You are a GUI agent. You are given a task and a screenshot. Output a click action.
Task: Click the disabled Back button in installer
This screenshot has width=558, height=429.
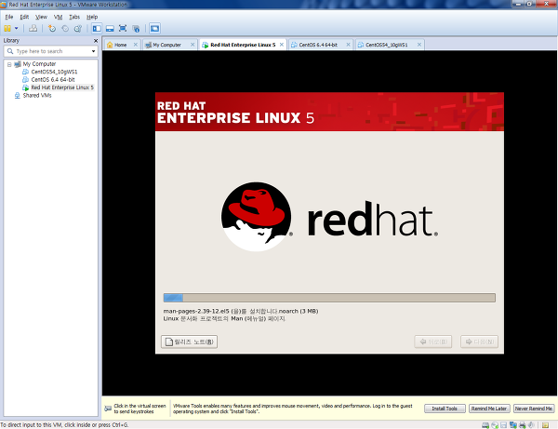[x=433, y=342]
